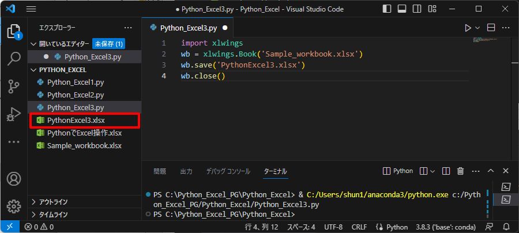Image resolution: width=519 pixels, height=233 pixels.
Task: Select PythonでExcel操作.xlsx file
Action: (84, 133)
